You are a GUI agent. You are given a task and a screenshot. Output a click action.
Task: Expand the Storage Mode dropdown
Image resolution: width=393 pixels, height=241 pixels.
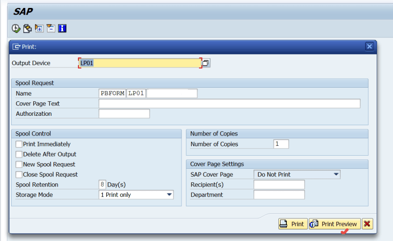click(169, 195)
